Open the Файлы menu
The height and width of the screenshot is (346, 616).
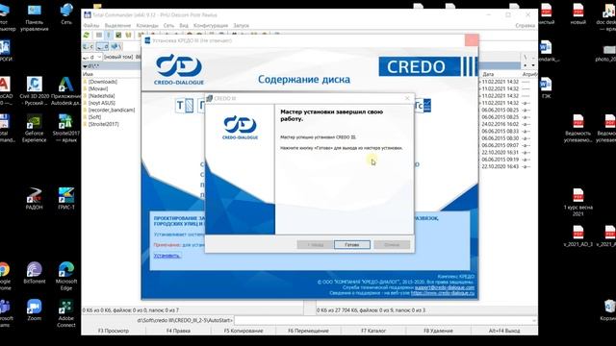point(91,26)
